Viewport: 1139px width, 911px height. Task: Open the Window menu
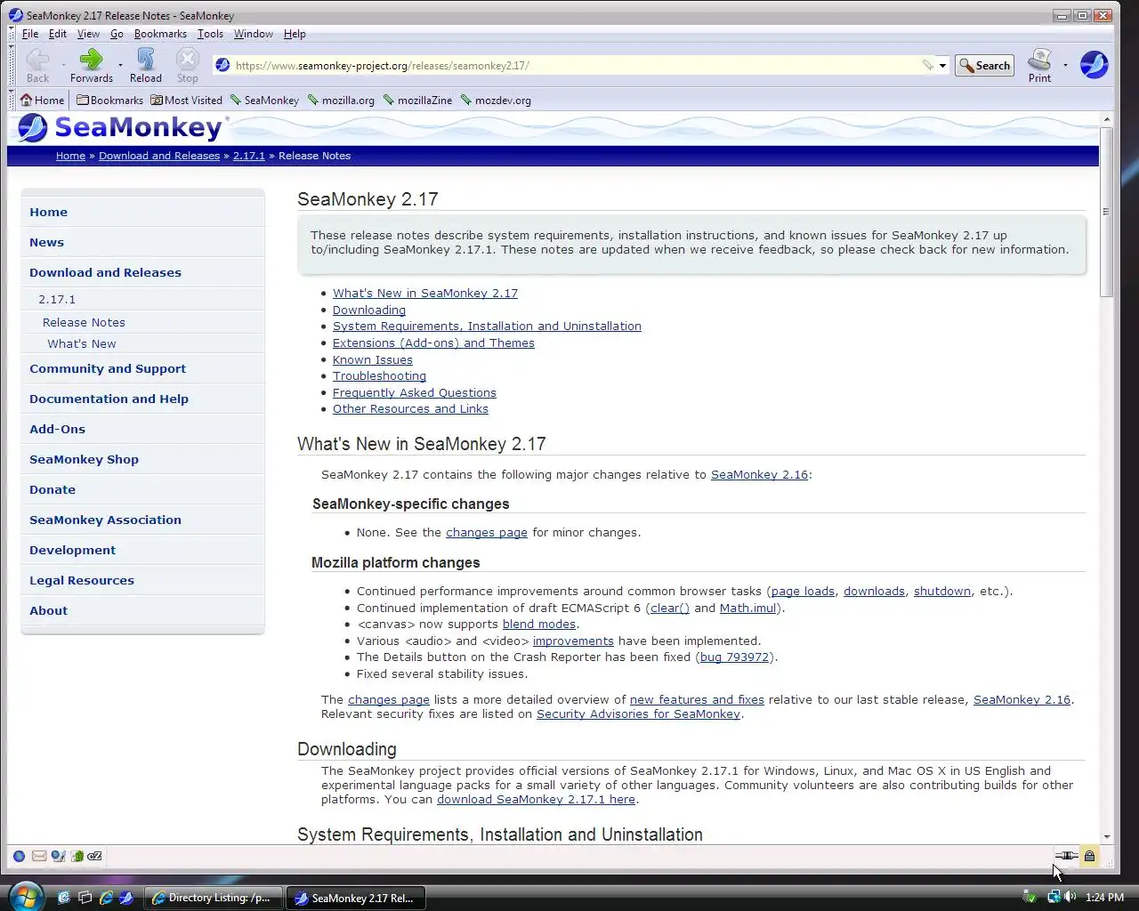point(254,34)
